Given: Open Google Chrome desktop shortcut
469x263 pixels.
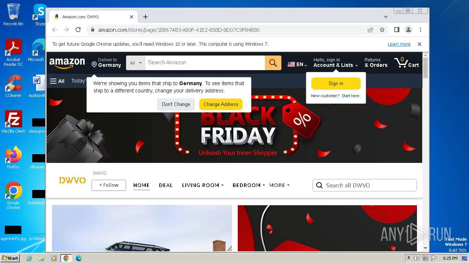Looking at the screenshot, I should (x=13, y=196).
